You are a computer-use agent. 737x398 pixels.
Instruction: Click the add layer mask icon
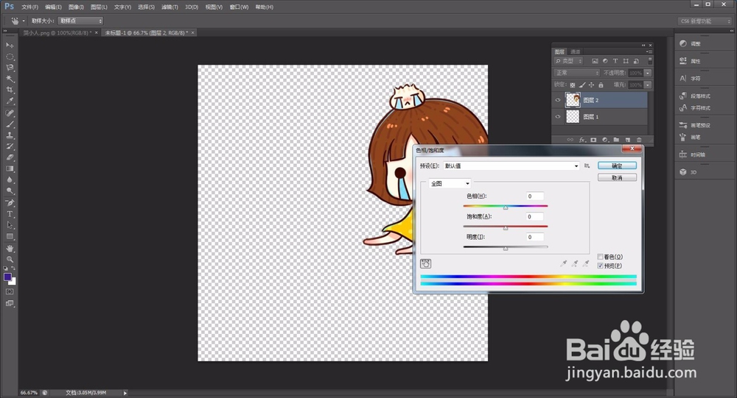[593, 140]
